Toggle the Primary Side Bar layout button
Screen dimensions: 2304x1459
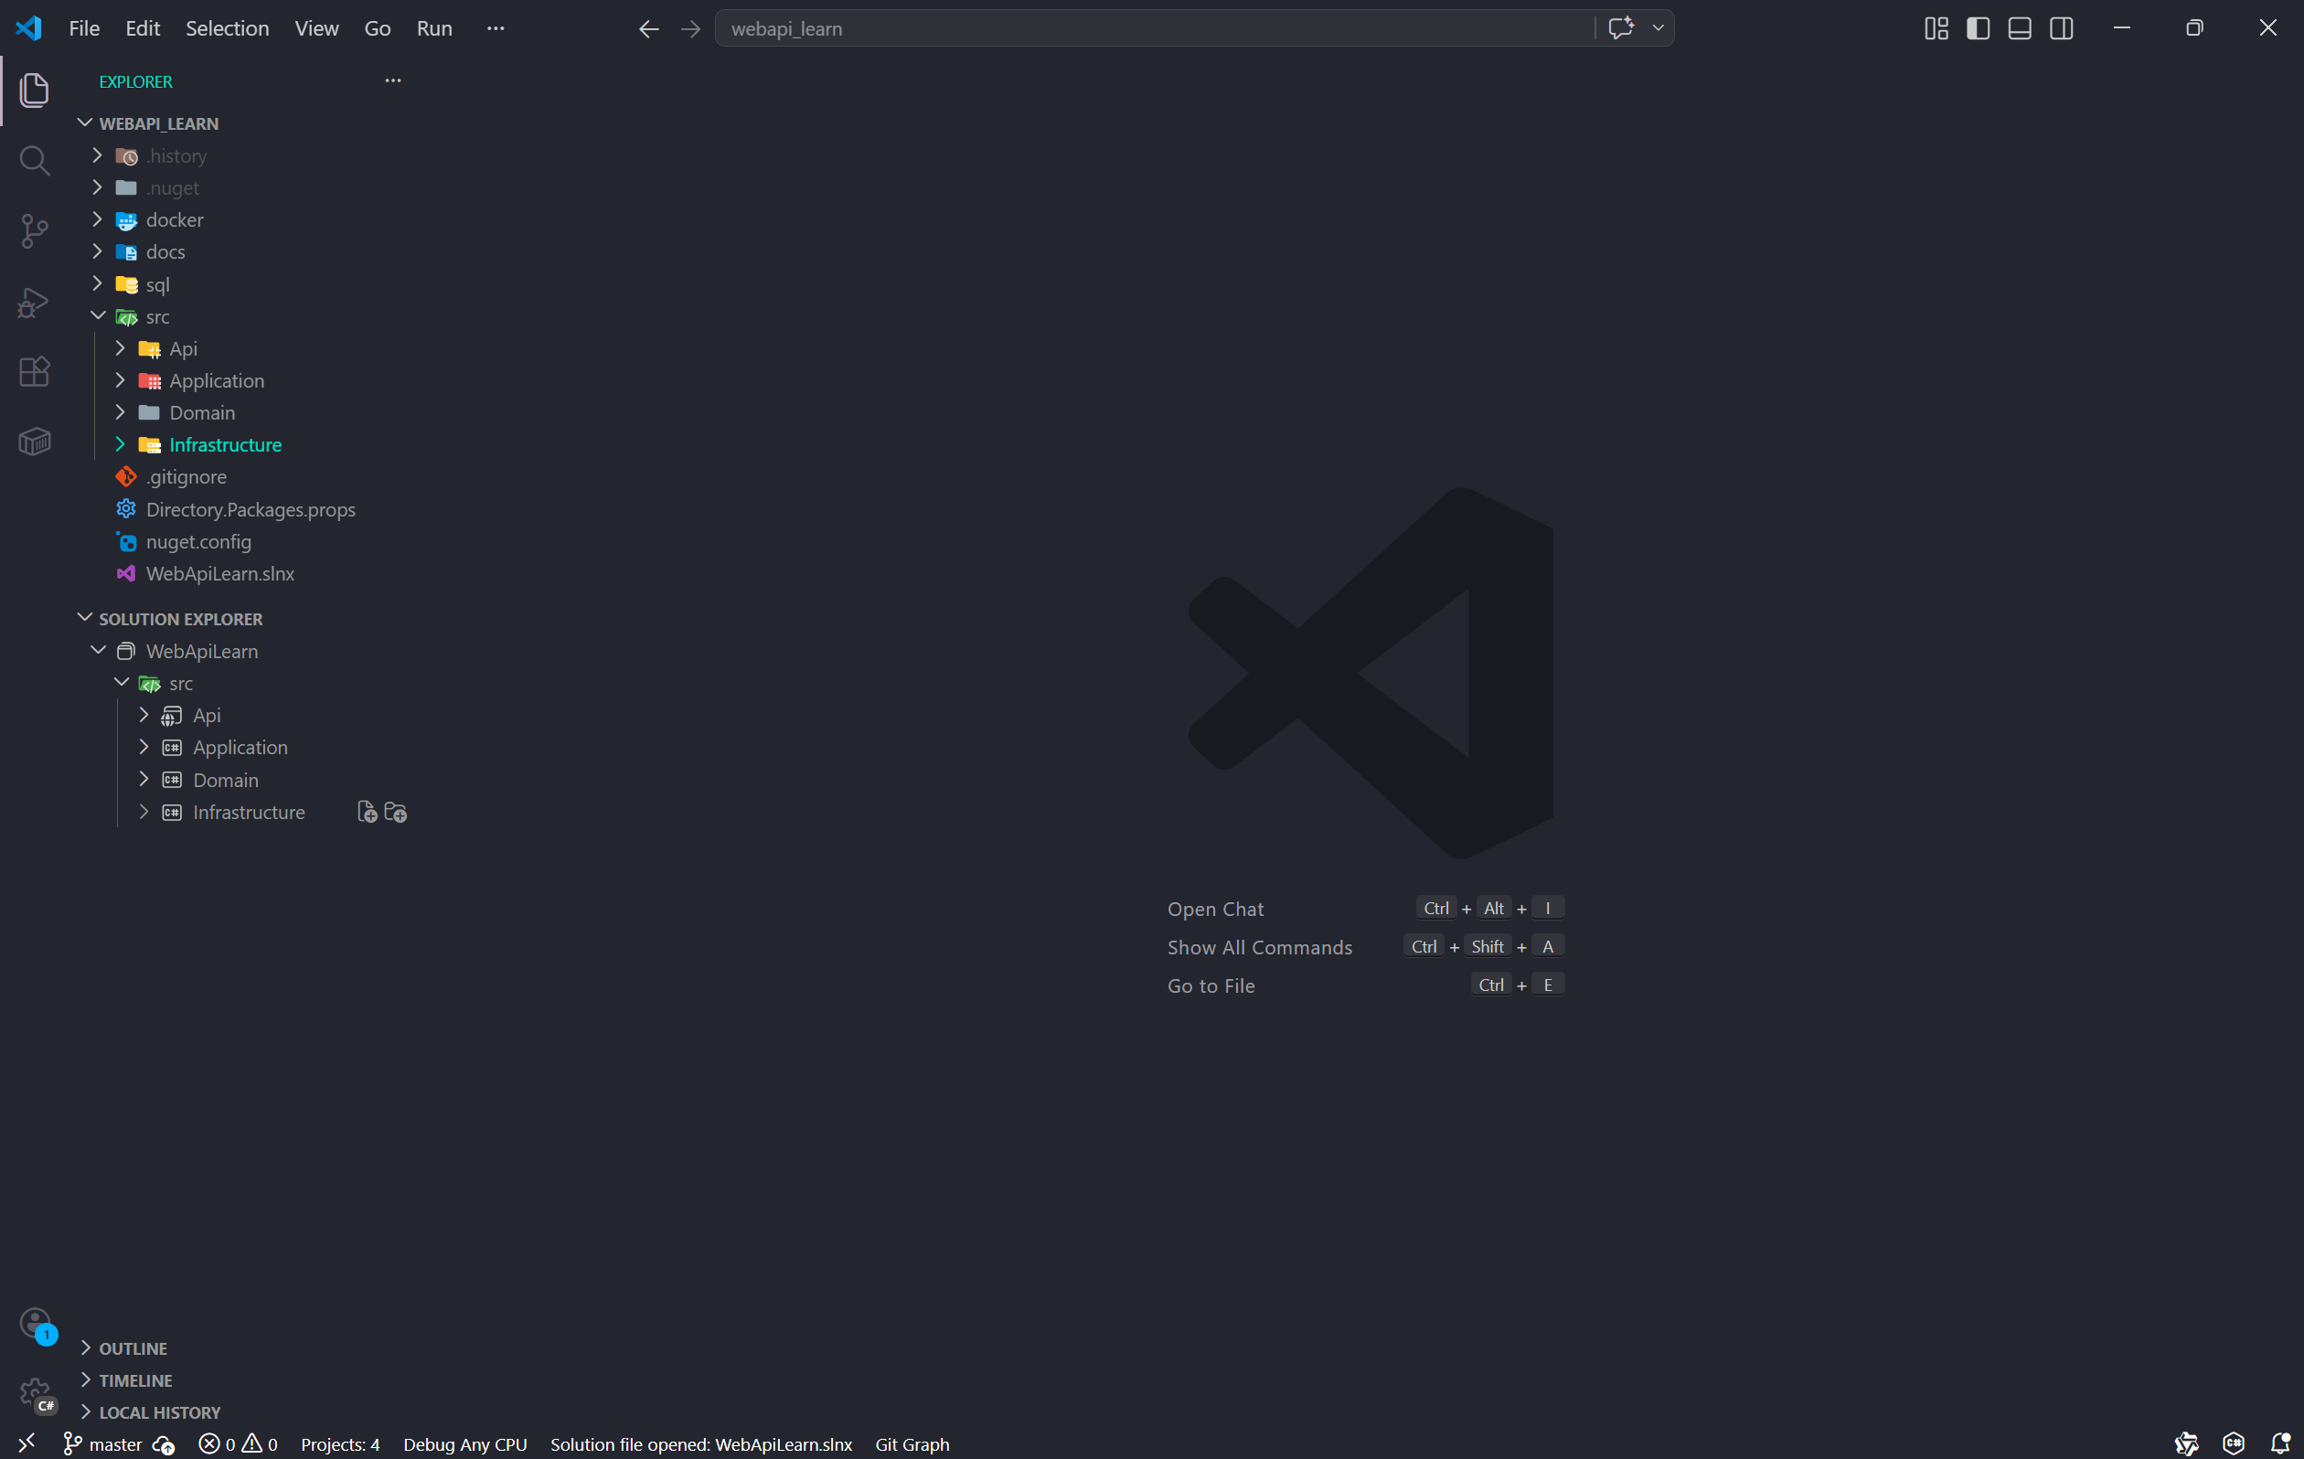[1979, 28]
